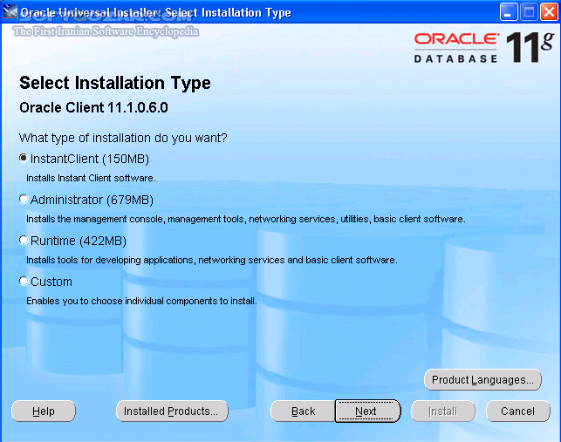Click the 'Oracle Client 11.1.0.6.0' text
Screen dimensions: 561x442
tap(93, 107)
